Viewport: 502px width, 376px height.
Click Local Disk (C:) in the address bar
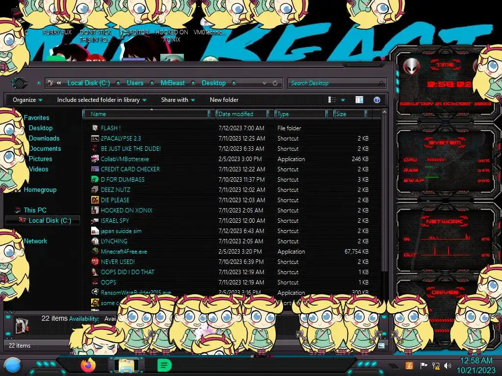(x=88, y=83)
